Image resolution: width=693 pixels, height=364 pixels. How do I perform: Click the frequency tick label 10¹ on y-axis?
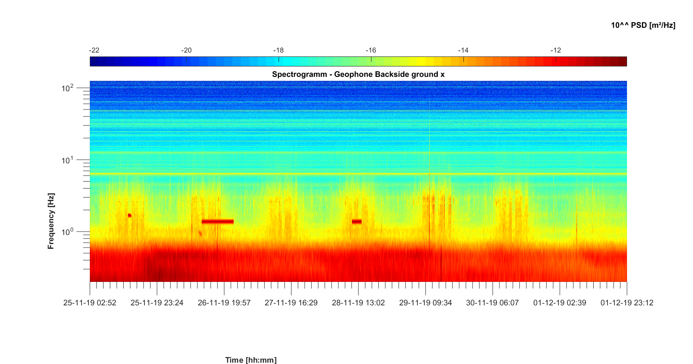click(68, 160)
